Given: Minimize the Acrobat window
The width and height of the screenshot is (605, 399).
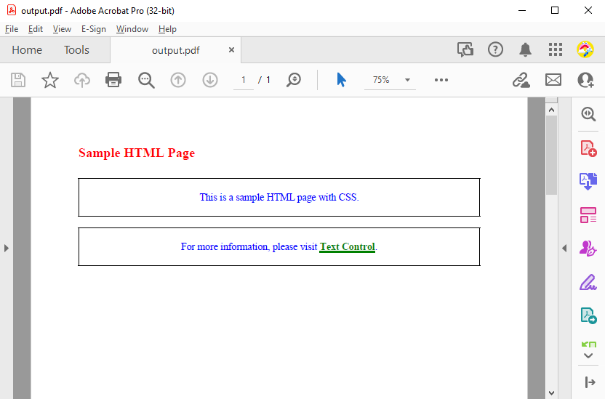Looking at the screenshot, I should tap(521, 10).
